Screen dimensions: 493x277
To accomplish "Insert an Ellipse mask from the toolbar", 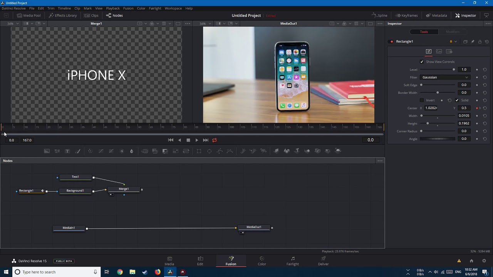I will (210, 151).
